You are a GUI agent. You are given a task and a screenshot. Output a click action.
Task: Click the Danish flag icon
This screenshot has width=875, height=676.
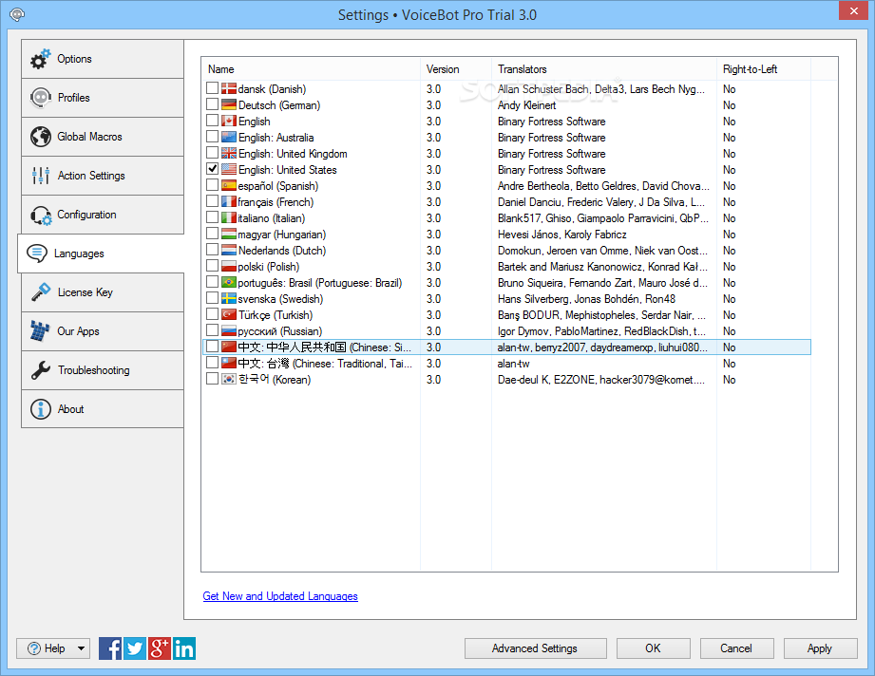tap(229, 88)
